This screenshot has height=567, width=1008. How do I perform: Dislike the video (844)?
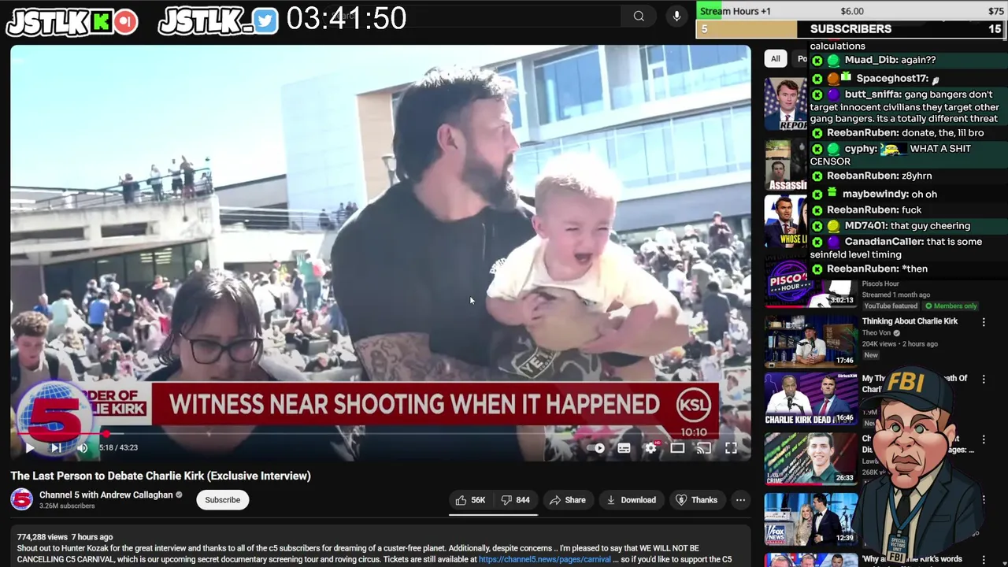516,500
